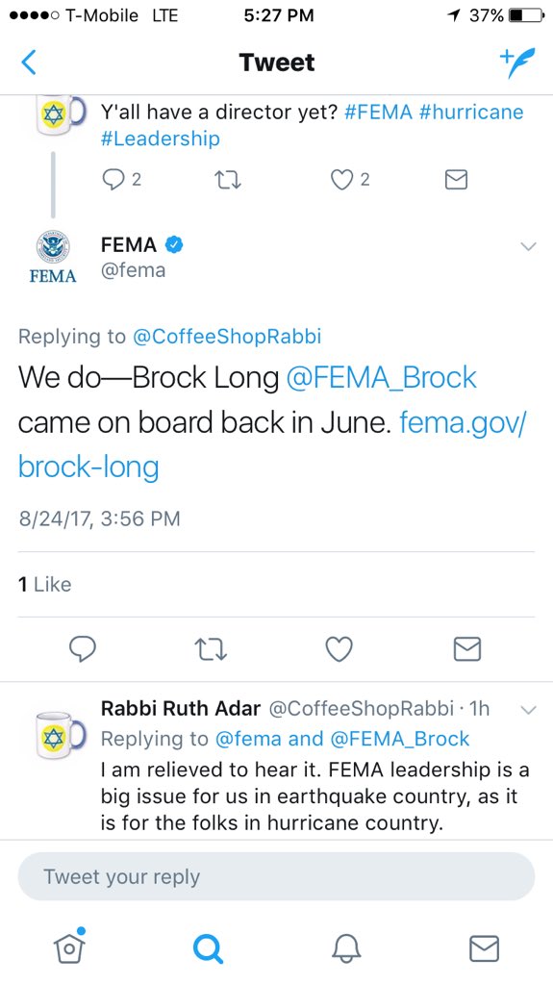The height and width of the screenshot is (985, 553).
Task: Open reply count on top tweet
Action: [x=121, y=180]
